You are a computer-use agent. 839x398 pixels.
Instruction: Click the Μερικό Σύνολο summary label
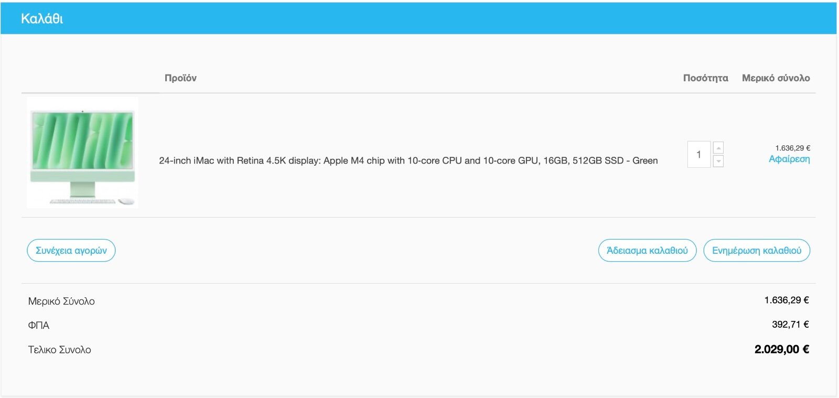pyautogui.click(x=61, y=302)
